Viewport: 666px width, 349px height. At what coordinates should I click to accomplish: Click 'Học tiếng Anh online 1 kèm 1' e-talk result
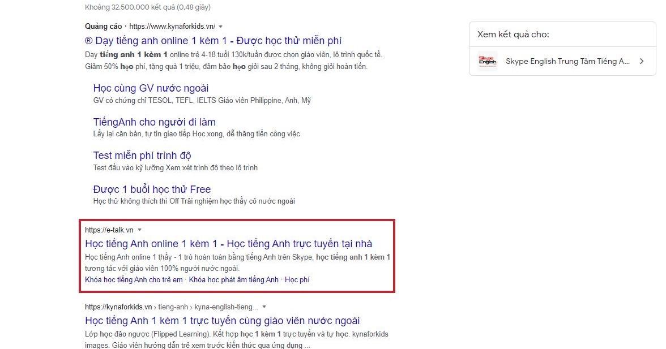[x=228, y=243]
